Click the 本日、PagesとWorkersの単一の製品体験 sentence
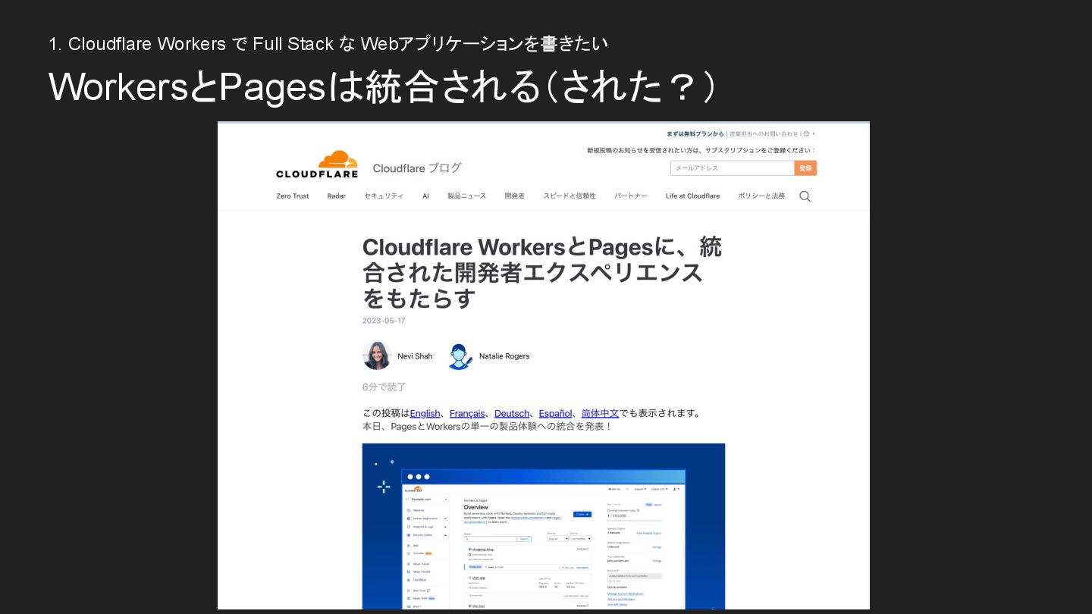This screenshot has width=1092, height=614. coord(487,427)
